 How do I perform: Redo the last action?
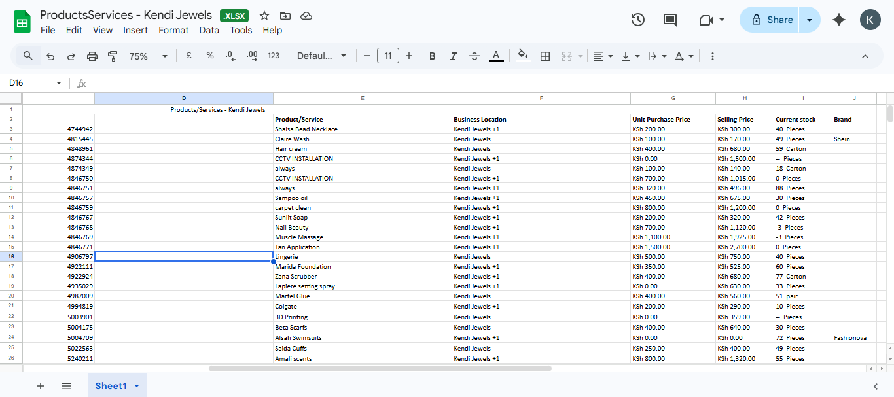(71, 56)
